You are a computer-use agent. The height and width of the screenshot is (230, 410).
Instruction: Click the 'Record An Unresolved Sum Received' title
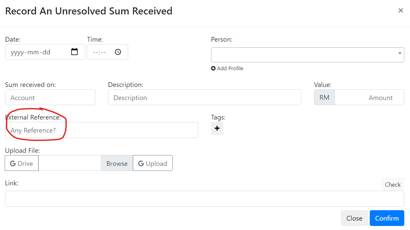click(x=89, y=11)
